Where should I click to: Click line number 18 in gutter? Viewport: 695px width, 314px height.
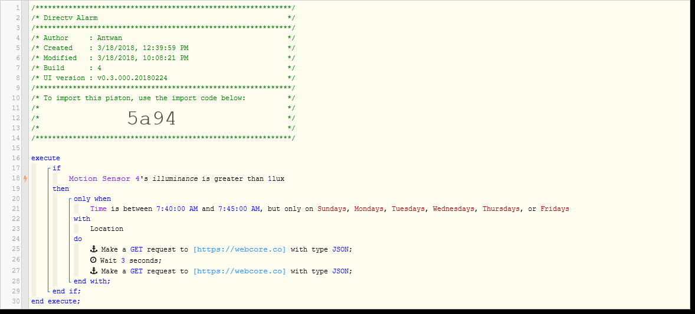coord(17,179)
